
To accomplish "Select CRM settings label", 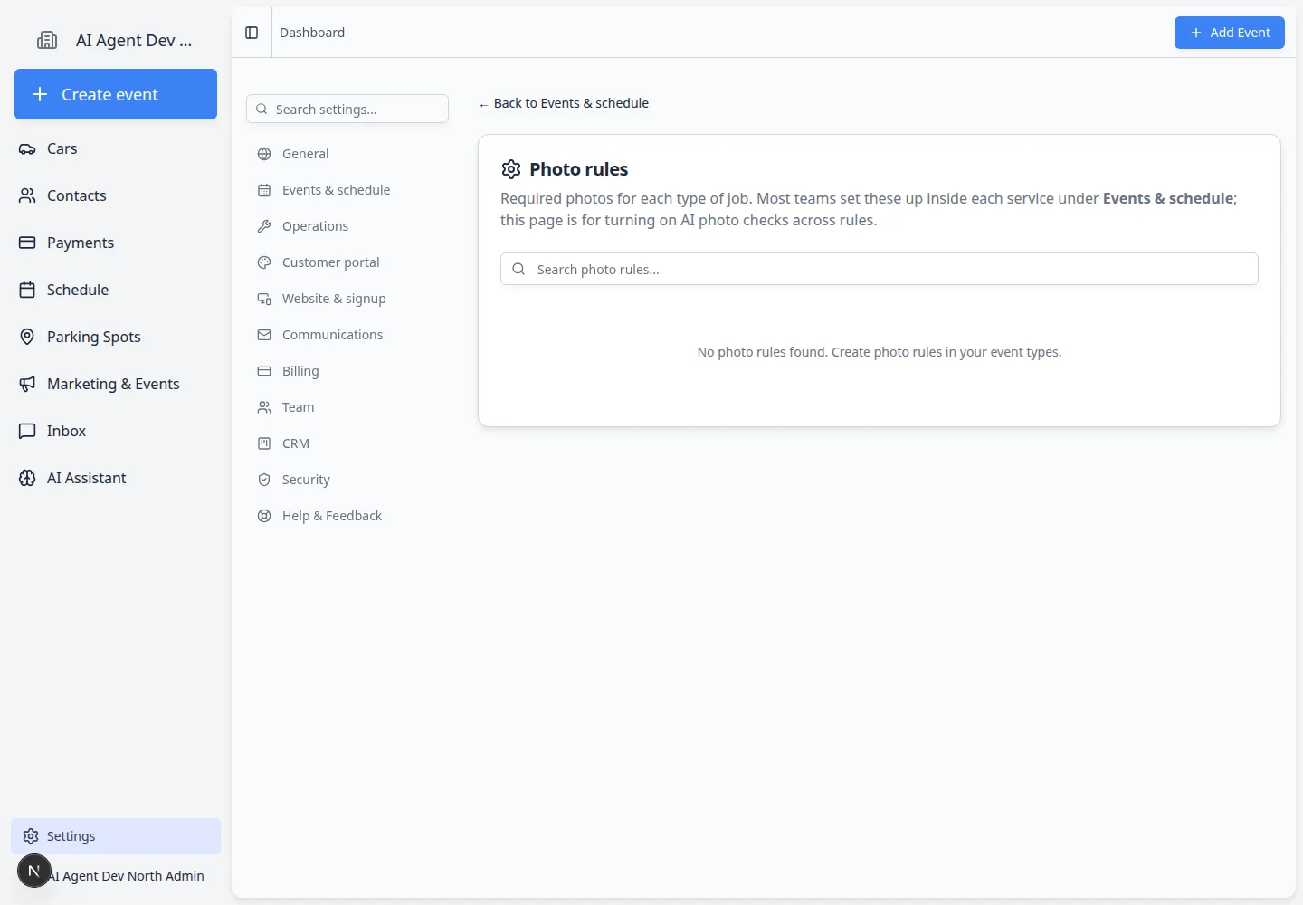I will click(296, 443).
